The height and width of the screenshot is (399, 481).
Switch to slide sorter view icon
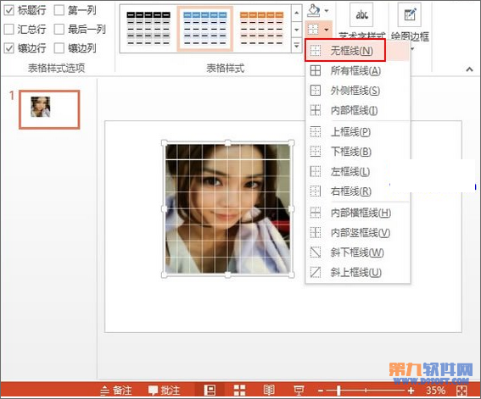[x=239, y=391]
